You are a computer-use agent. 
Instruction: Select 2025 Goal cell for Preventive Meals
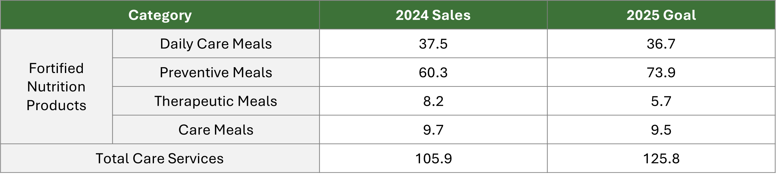661,72
